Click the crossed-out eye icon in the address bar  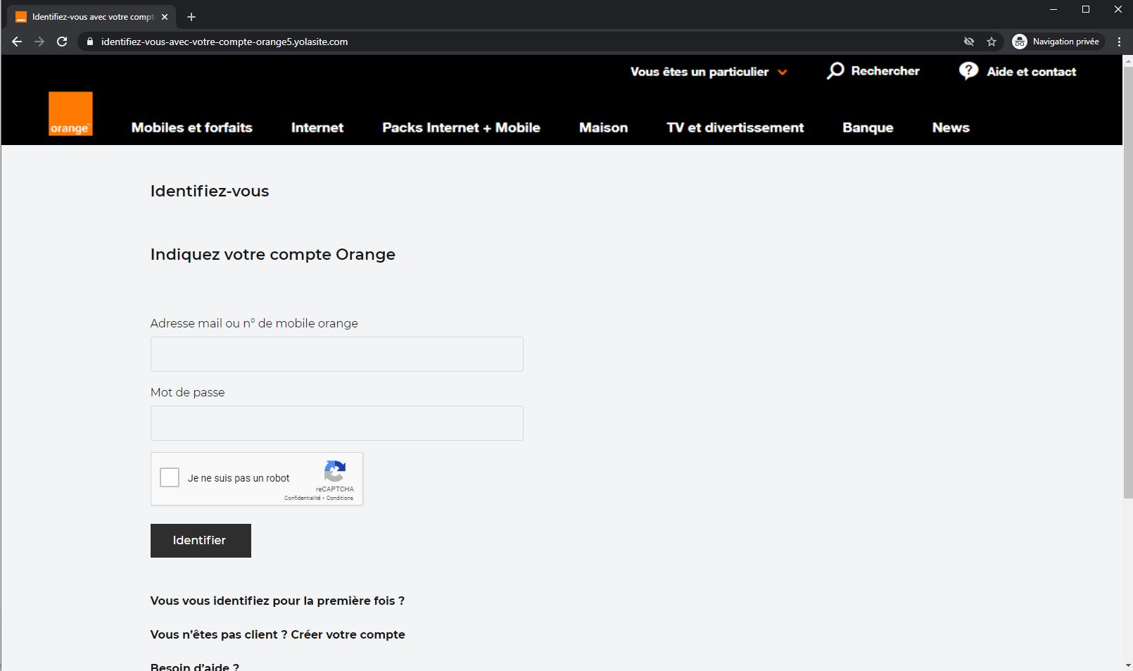(969, 42)
